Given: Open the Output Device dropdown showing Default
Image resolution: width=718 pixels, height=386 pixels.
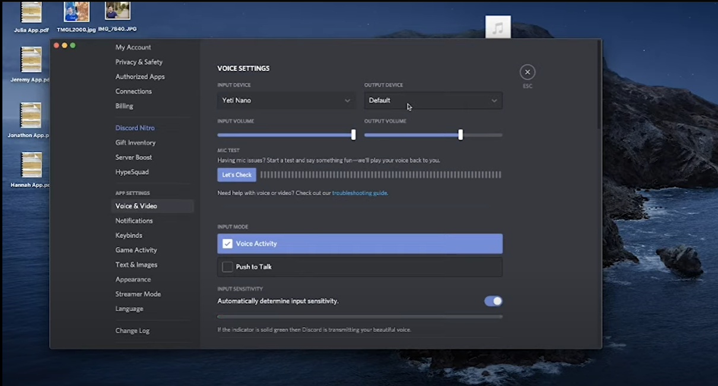Looking at the screenshot, I should (x=433, y=101).
